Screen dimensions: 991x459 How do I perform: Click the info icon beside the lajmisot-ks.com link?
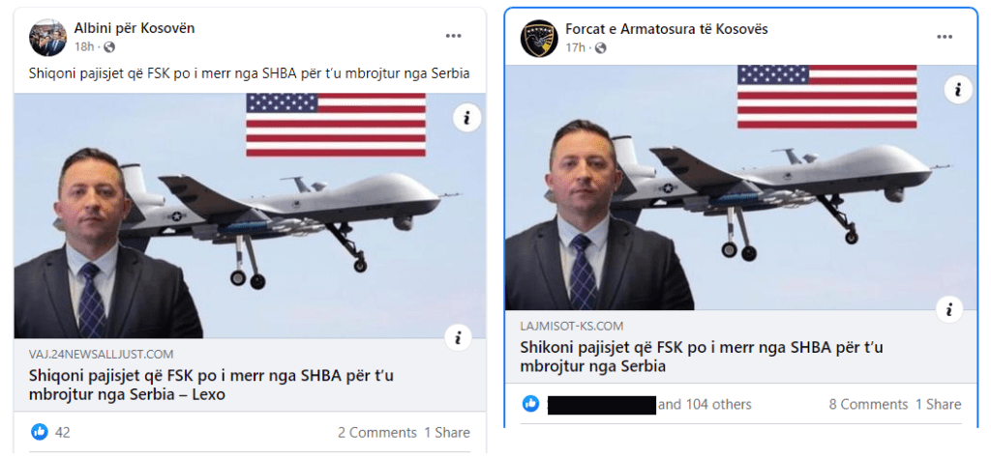tap(948, 310)
